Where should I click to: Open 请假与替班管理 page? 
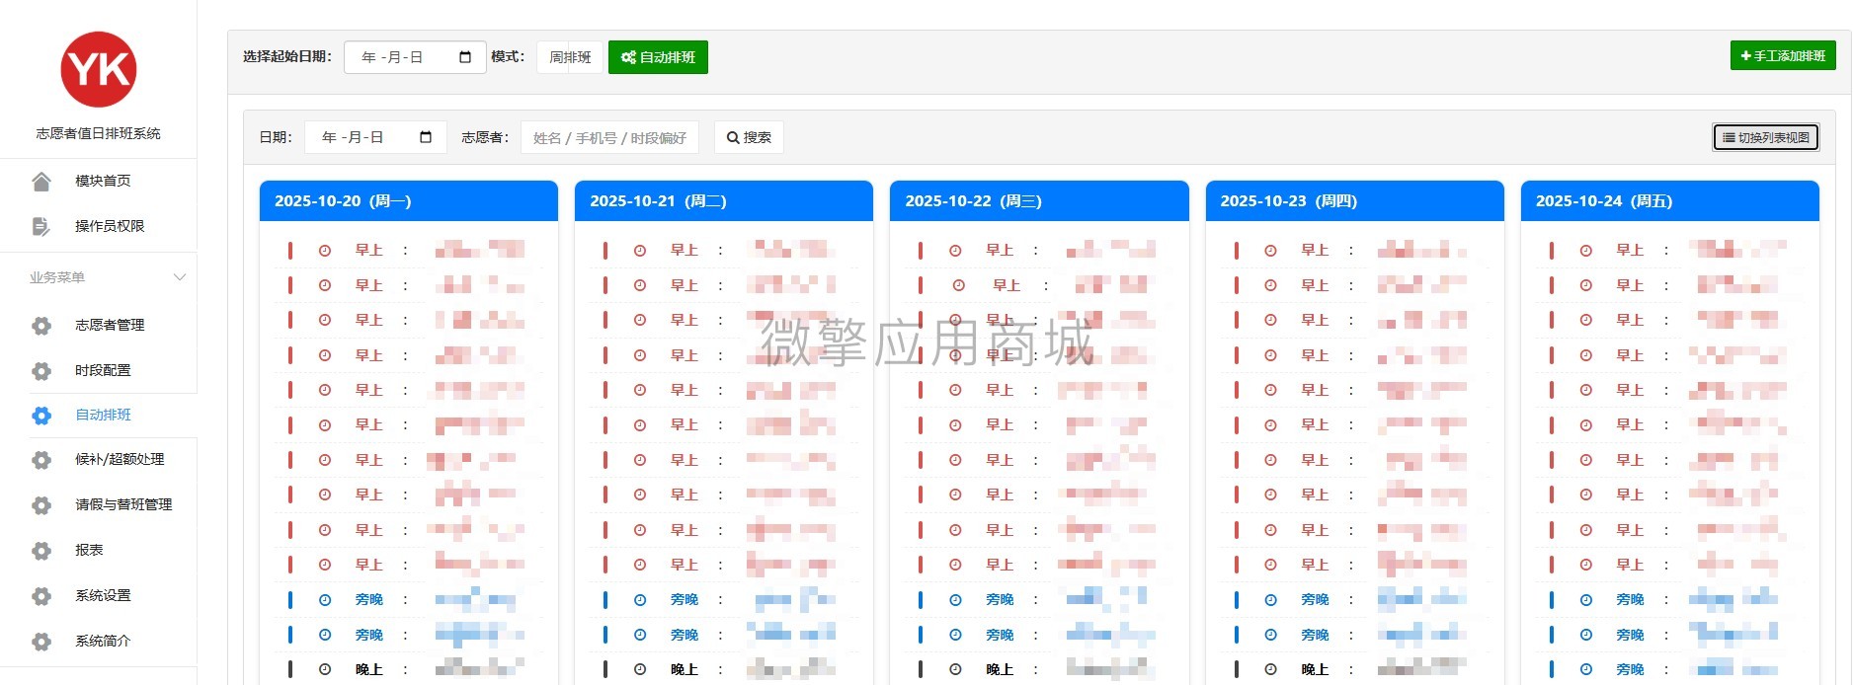click(123, 504)
